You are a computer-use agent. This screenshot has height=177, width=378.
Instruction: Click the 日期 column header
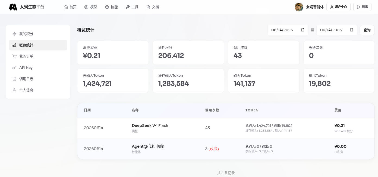click(87, 110)
